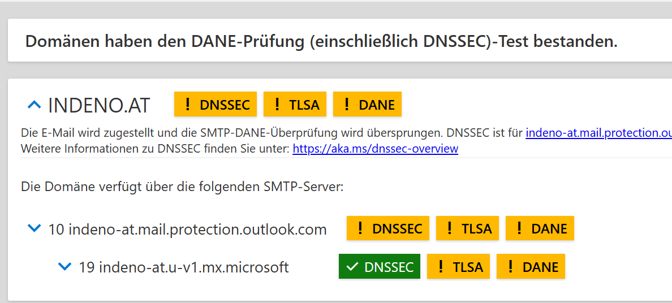Click the TLSA warning badge next to INDENO.AT
The height and width of the screenshot is (303, 672).
295,105
